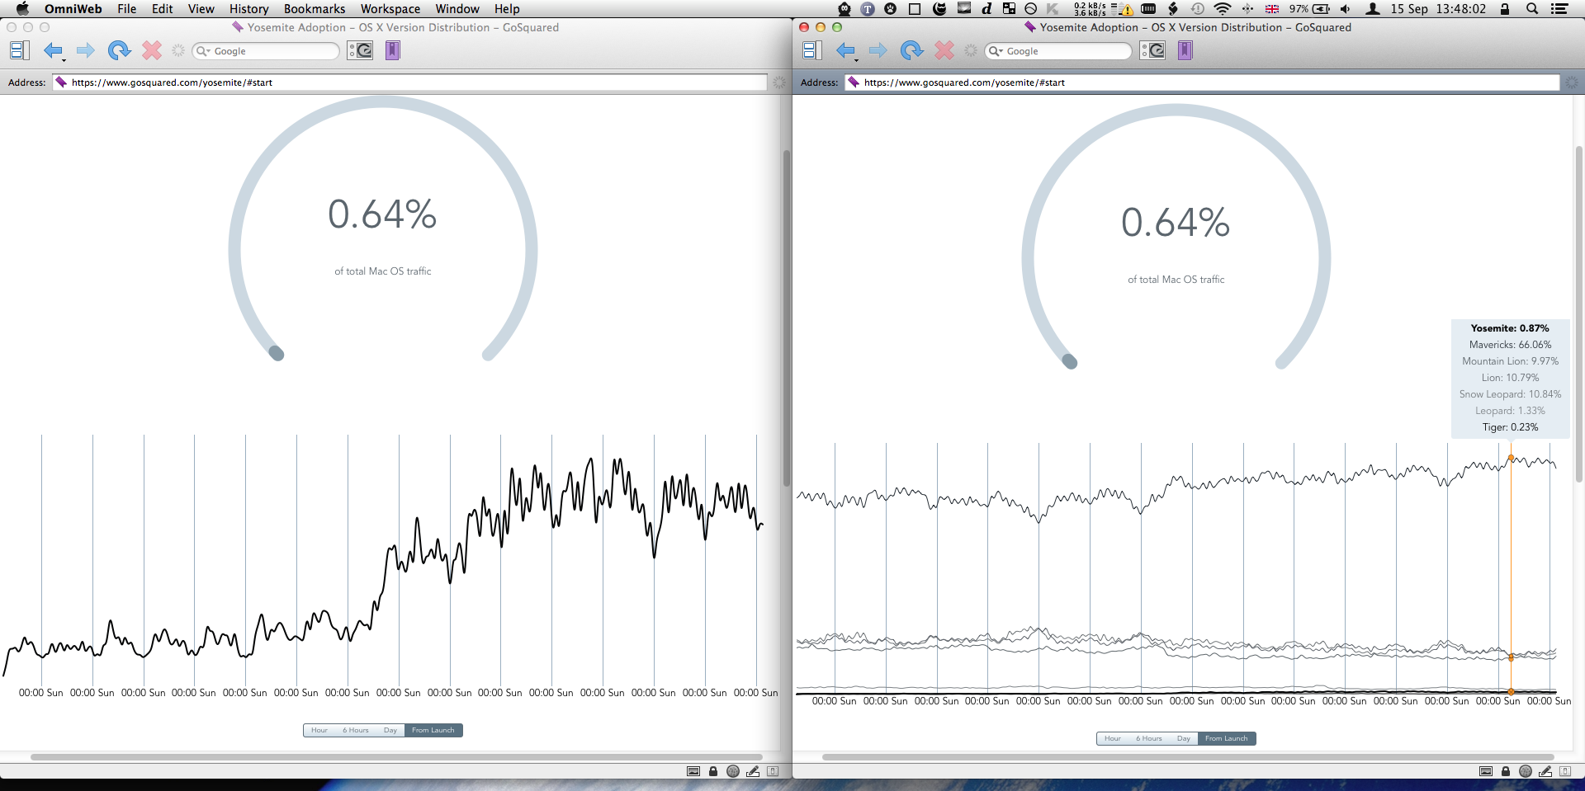Screen dimensions: 1585x791
Task: Select Hour range in right window
Action: click(1113, 738)
